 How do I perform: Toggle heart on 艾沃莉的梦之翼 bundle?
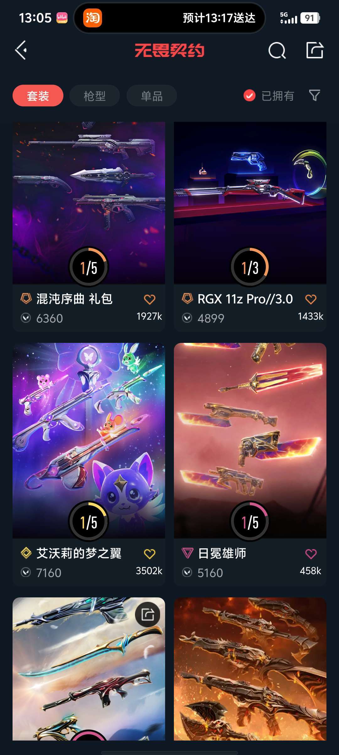(x=150, y=554)
